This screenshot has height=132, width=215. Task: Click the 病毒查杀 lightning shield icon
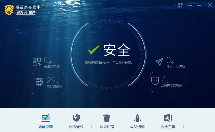(x=76, y=118)
